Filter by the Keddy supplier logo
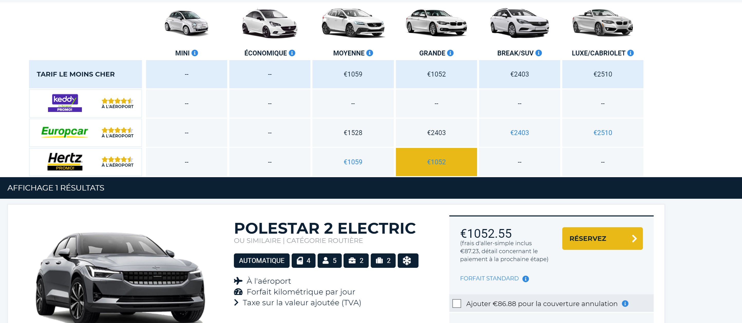Screen dimensions: 742x323 [x=65, y=103]
